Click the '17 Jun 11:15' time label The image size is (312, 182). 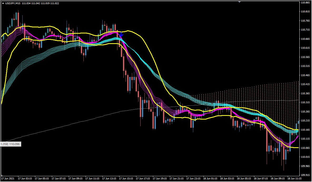click(92, 179)
